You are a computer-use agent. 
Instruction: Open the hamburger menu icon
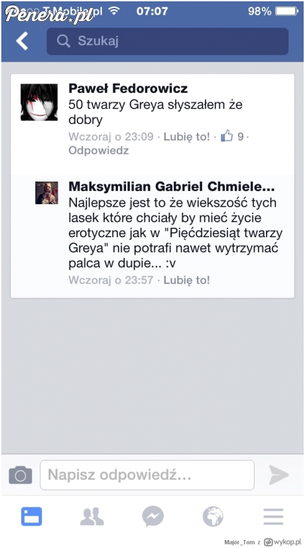(273, 517)
